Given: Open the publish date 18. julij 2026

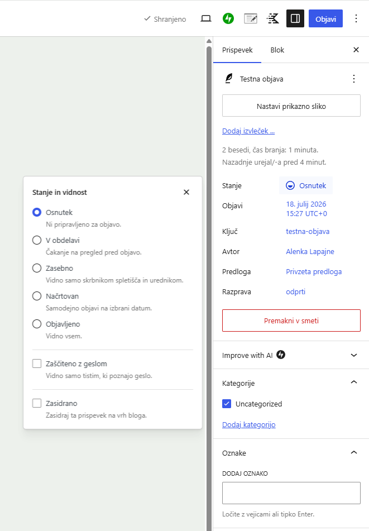Looking at the screenshot, I should pyautogui.click(x=306, y=209).
